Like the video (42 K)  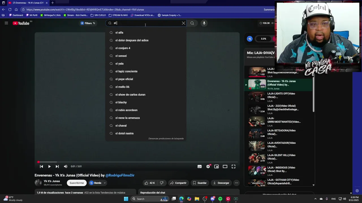pos(150,183)
